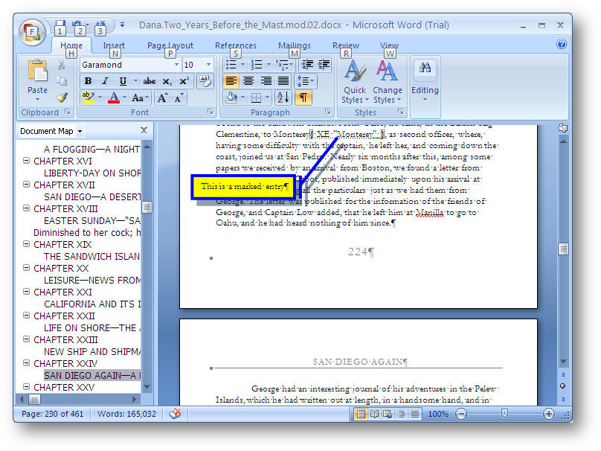
Task: Click Page: 230 of 461 status
Action: click(x=52, y=415)
